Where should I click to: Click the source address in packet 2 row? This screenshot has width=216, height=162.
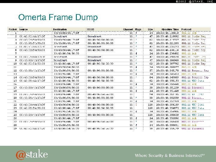[x=32, y=36]
